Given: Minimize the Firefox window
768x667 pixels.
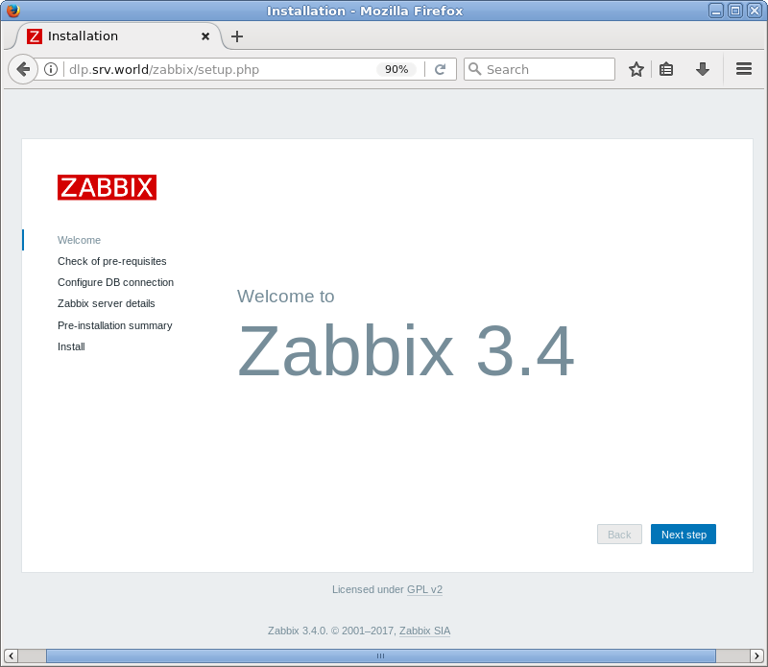Looking at the screenshot, I should pos(715,11).
